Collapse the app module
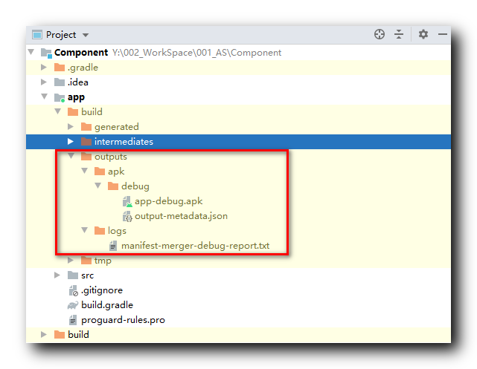The image size is (477, 369). click(x=45, y=97)
